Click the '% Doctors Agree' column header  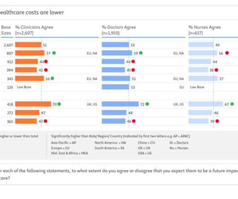point(119,30)
